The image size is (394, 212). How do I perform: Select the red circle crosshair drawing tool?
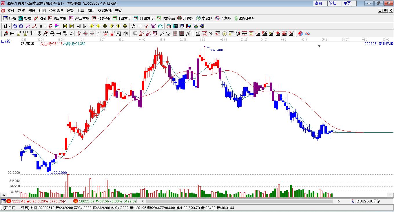coord(79,34)
